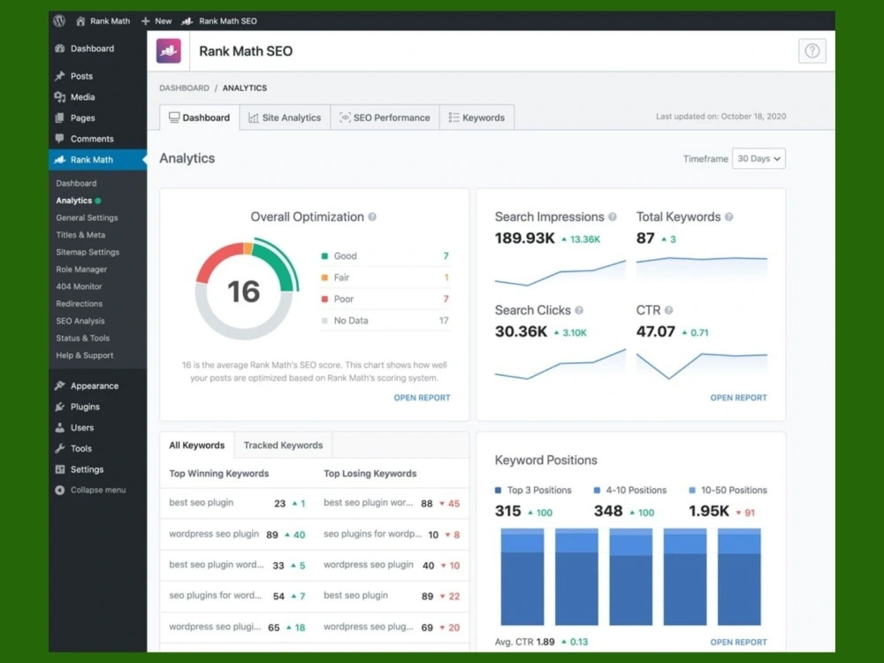This screenshot has width=884, height=663.
Task: Switch to the Dashboard tab
Action: coord(200,118)
